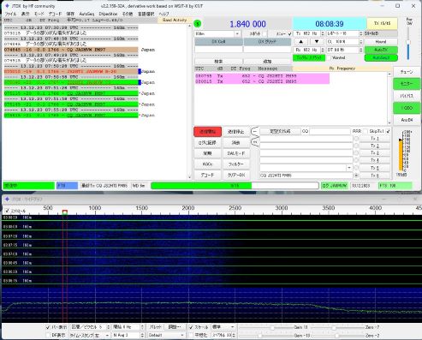Click the red 送信開始 button

tap(207, 132)
